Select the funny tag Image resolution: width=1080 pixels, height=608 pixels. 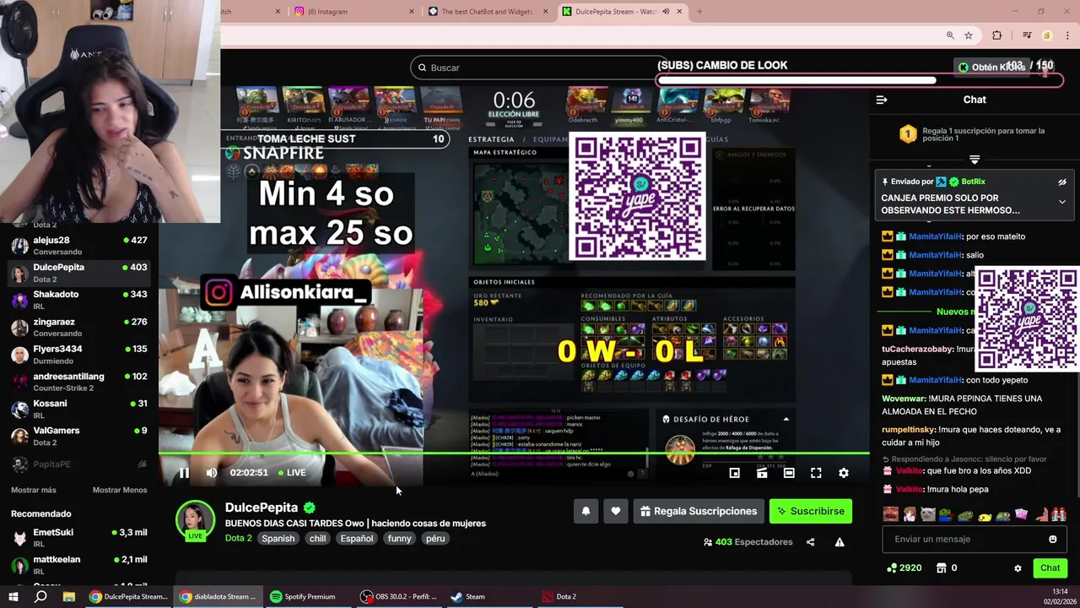(x=399, y=539)
